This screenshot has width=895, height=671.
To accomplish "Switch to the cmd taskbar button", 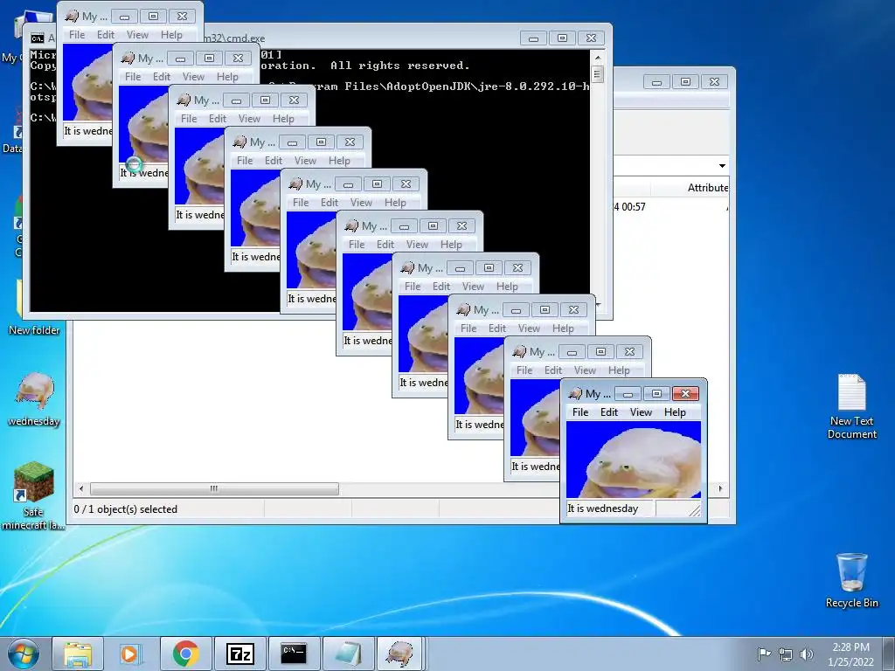I will point(294,654).
